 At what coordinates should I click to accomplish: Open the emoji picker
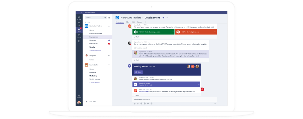click(x=141, y=104)
